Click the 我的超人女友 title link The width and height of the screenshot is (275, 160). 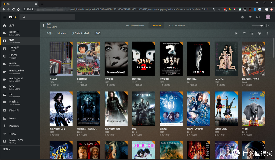(x=221, y=129)
